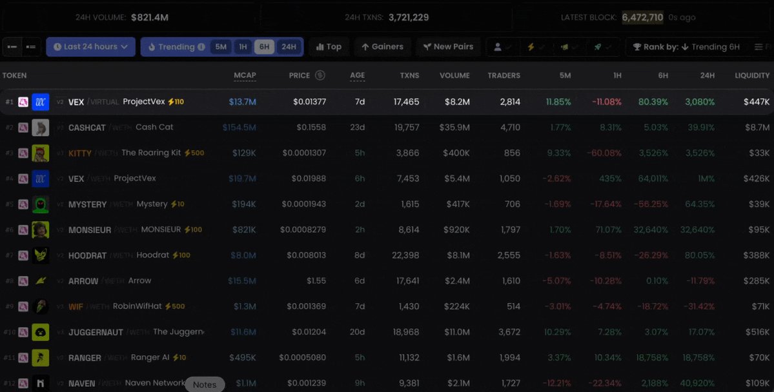Image resolution: width=774 pixels, height=392 pixels.
Task: Open the New Pairs tab
Action: point(448,47)
